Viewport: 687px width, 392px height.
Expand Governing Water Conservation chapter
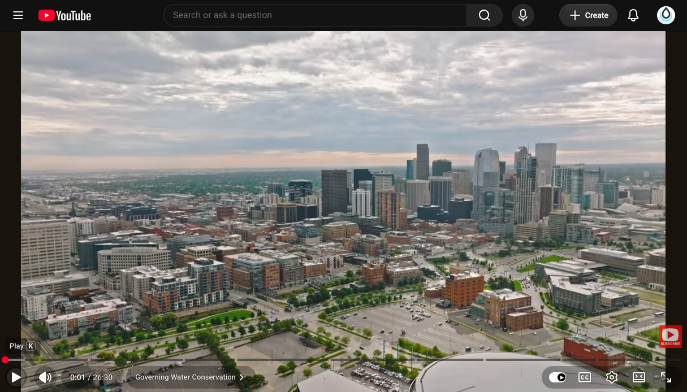pos(189,377)
